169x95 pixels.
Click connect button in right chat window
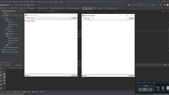tap(131, 18)
